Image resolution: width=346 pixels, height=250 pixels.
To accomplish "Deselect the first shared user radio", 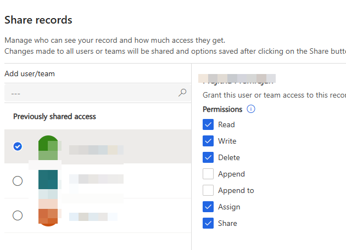I will click(18, 146).
